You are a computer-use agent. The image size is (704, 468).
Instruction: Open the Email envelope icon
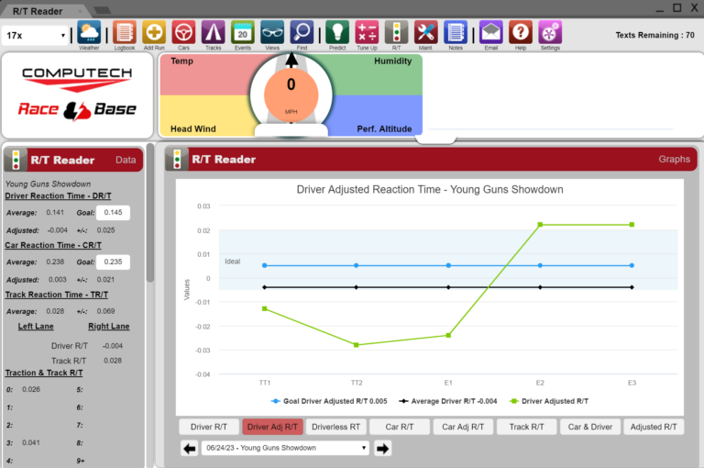point(491,32)
